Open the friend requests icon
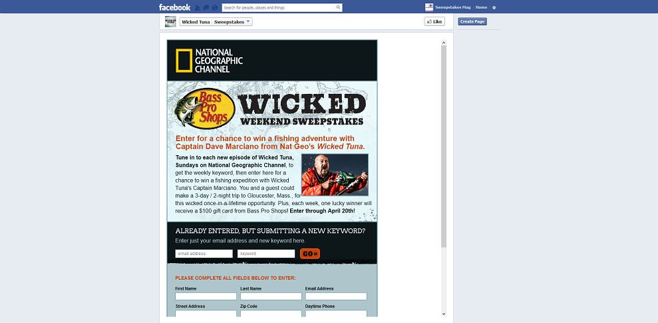Screen dimensions: 658x323 tap(198, 7)
